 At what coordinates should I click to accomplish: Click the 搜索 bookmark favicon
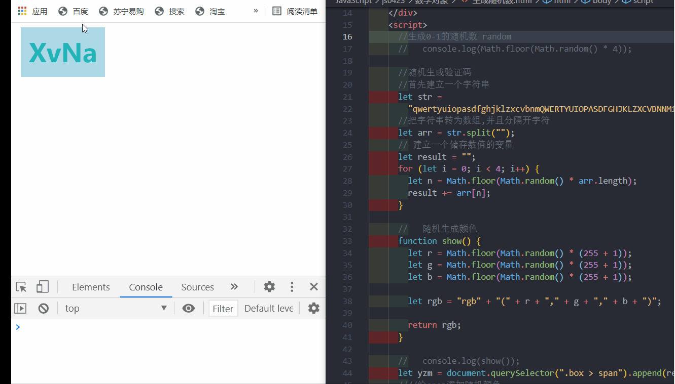point(158,11)
